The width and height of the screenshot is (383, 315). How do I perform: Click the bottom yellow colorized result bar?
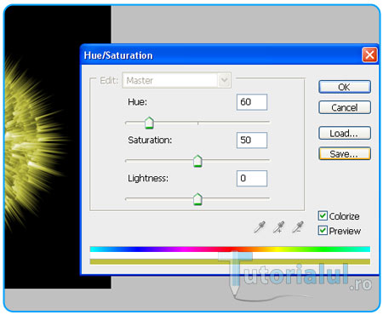point(230,261)
